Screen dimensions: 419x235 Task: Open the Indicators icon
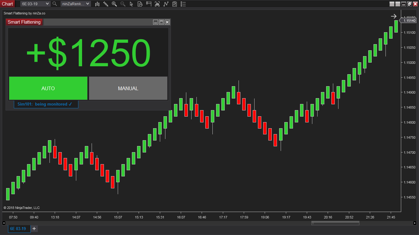point(157,4)
